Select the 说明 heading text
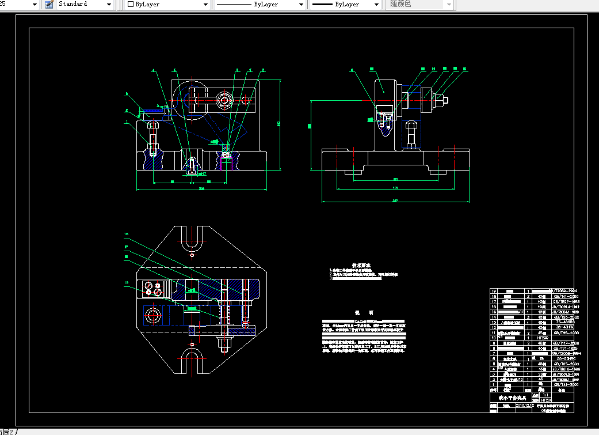 click(364, 313)
